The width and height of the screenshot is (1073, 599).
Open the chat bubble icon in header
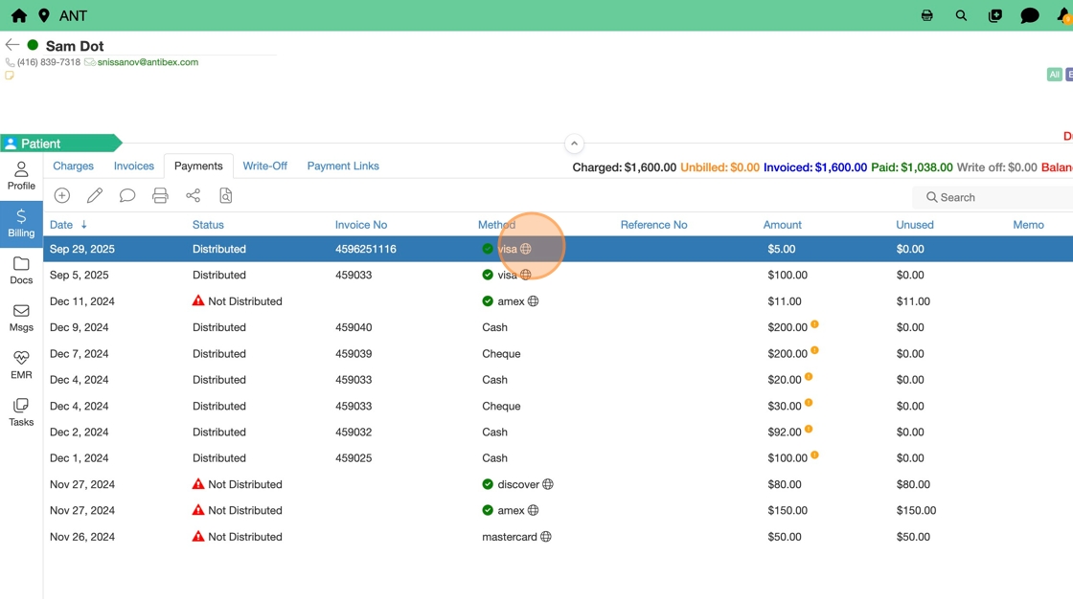tap(1029, 15)
